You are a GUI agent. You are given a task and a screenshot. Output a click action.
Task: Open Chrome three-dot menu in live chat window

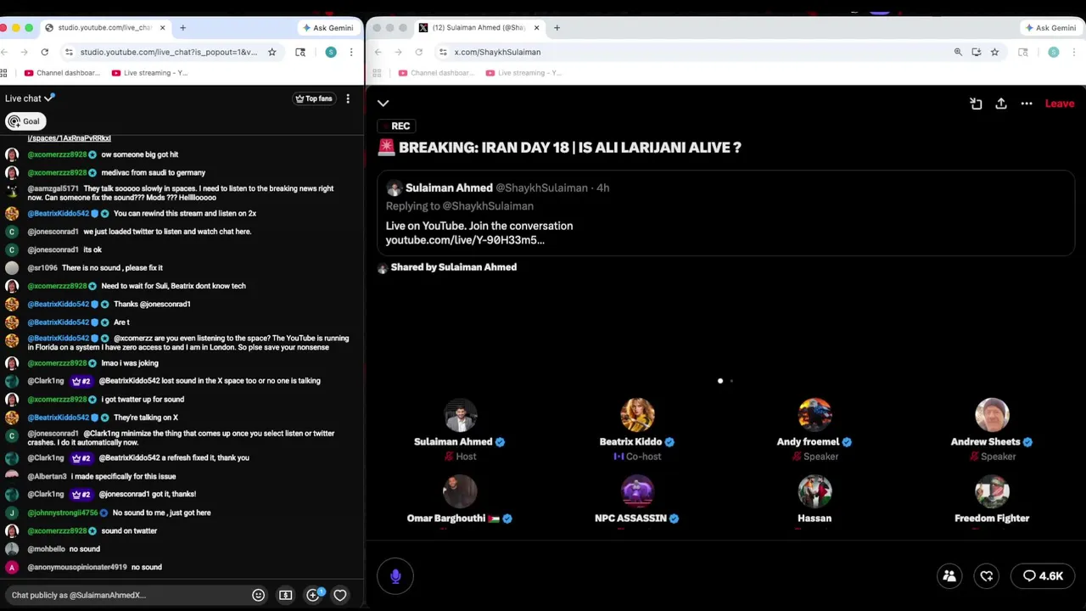click(x=351, y=52)
